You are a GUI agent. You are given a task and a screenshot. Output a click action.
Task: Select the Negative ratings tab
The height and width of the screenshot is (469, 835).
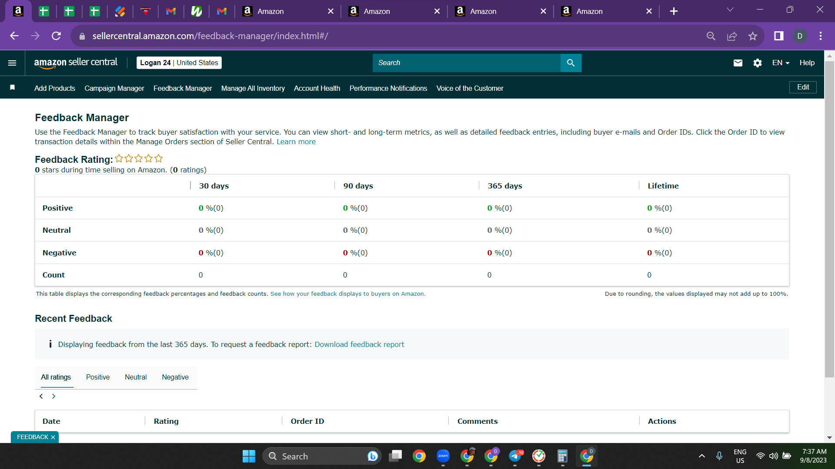coord(175,377)
